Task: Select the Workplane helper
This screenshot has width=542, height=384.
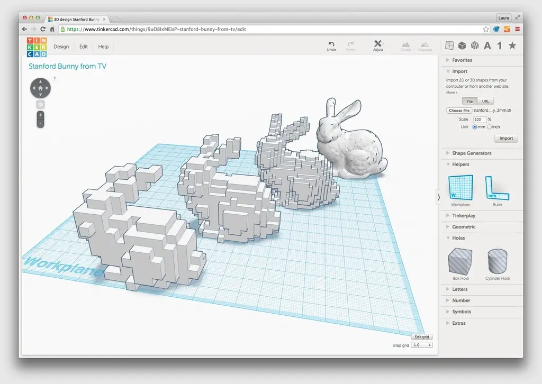Action: pos(460,189)
